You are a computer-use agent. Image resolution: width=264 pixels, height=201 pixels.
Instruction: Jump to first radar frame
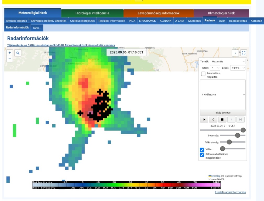point(204,120)
